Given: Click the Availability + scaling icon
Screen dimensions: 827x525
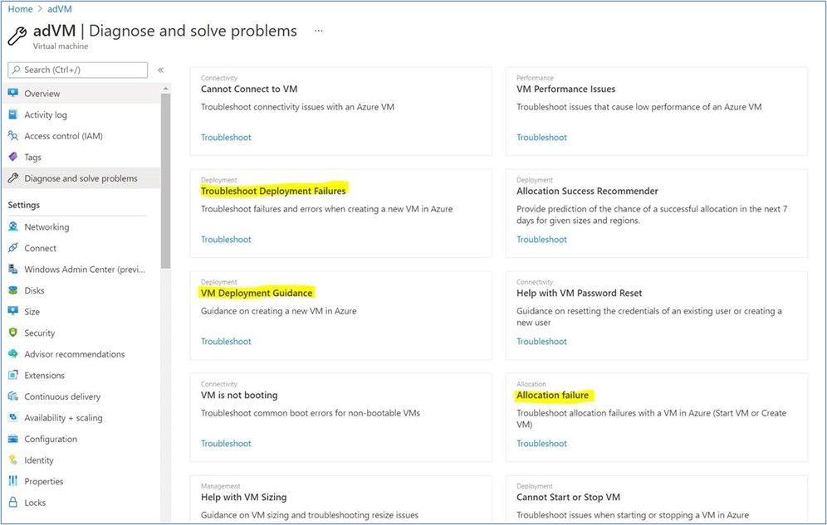Looking at the screenshot, I should pos(13,417).
